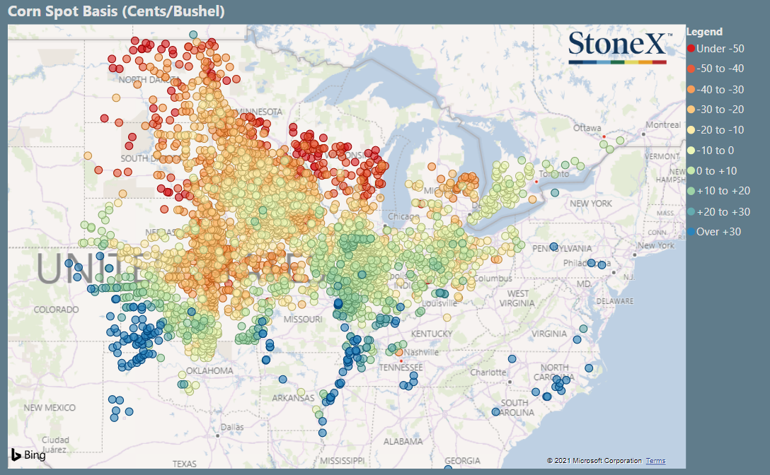Image resolution: width=770 pixels, height=475 pixels.
Task: Click the 'NEW YORK' state label
Action: pyautogui.click(x=591, y=203)
